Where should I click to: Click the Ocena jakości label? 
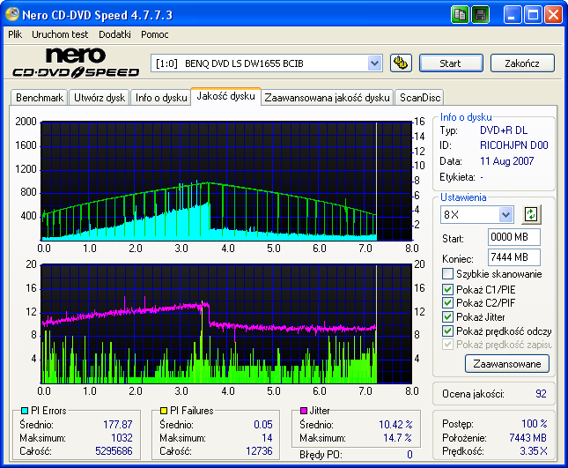(473, 394)
